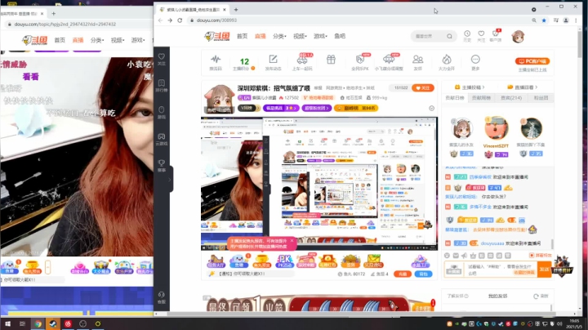The image size is (588, 330).
Task: Click the PK activity icon below the video
Action: (285, 261)
